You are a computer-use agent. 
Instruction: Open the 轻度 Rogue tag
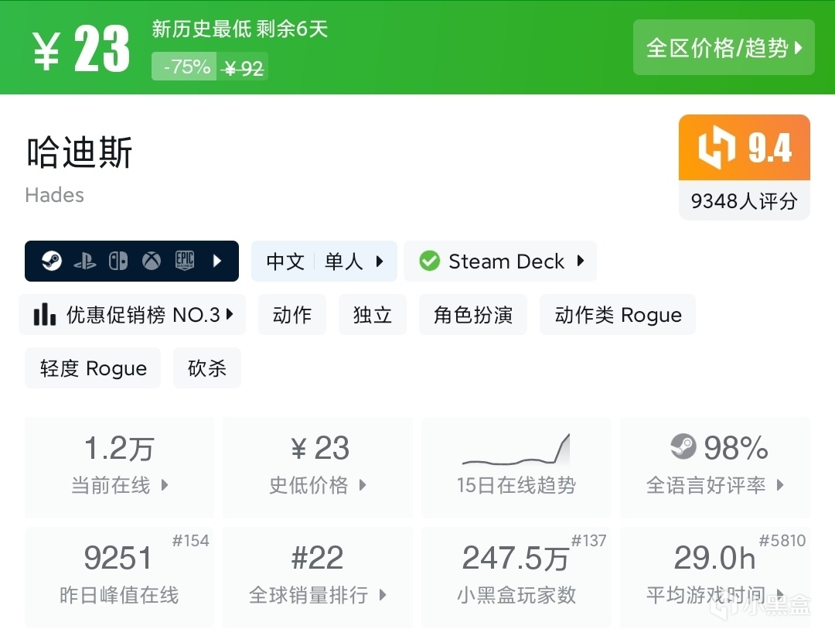[x=93, y=368]
